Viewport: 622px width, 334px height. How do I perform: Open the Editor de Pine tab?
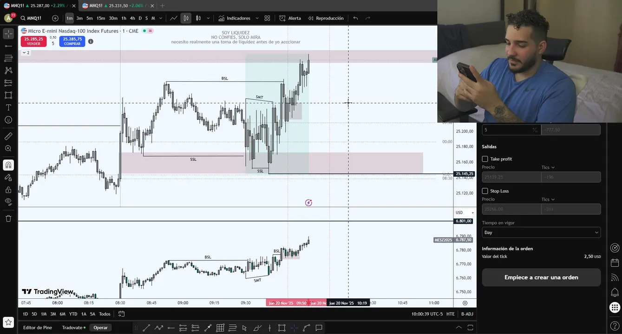[x=38, y=328]
